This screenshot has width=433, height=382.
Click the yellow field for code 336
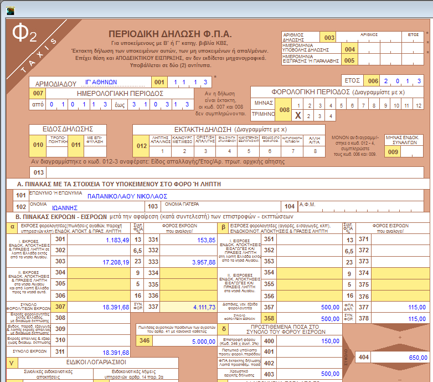tap(189, 296)
